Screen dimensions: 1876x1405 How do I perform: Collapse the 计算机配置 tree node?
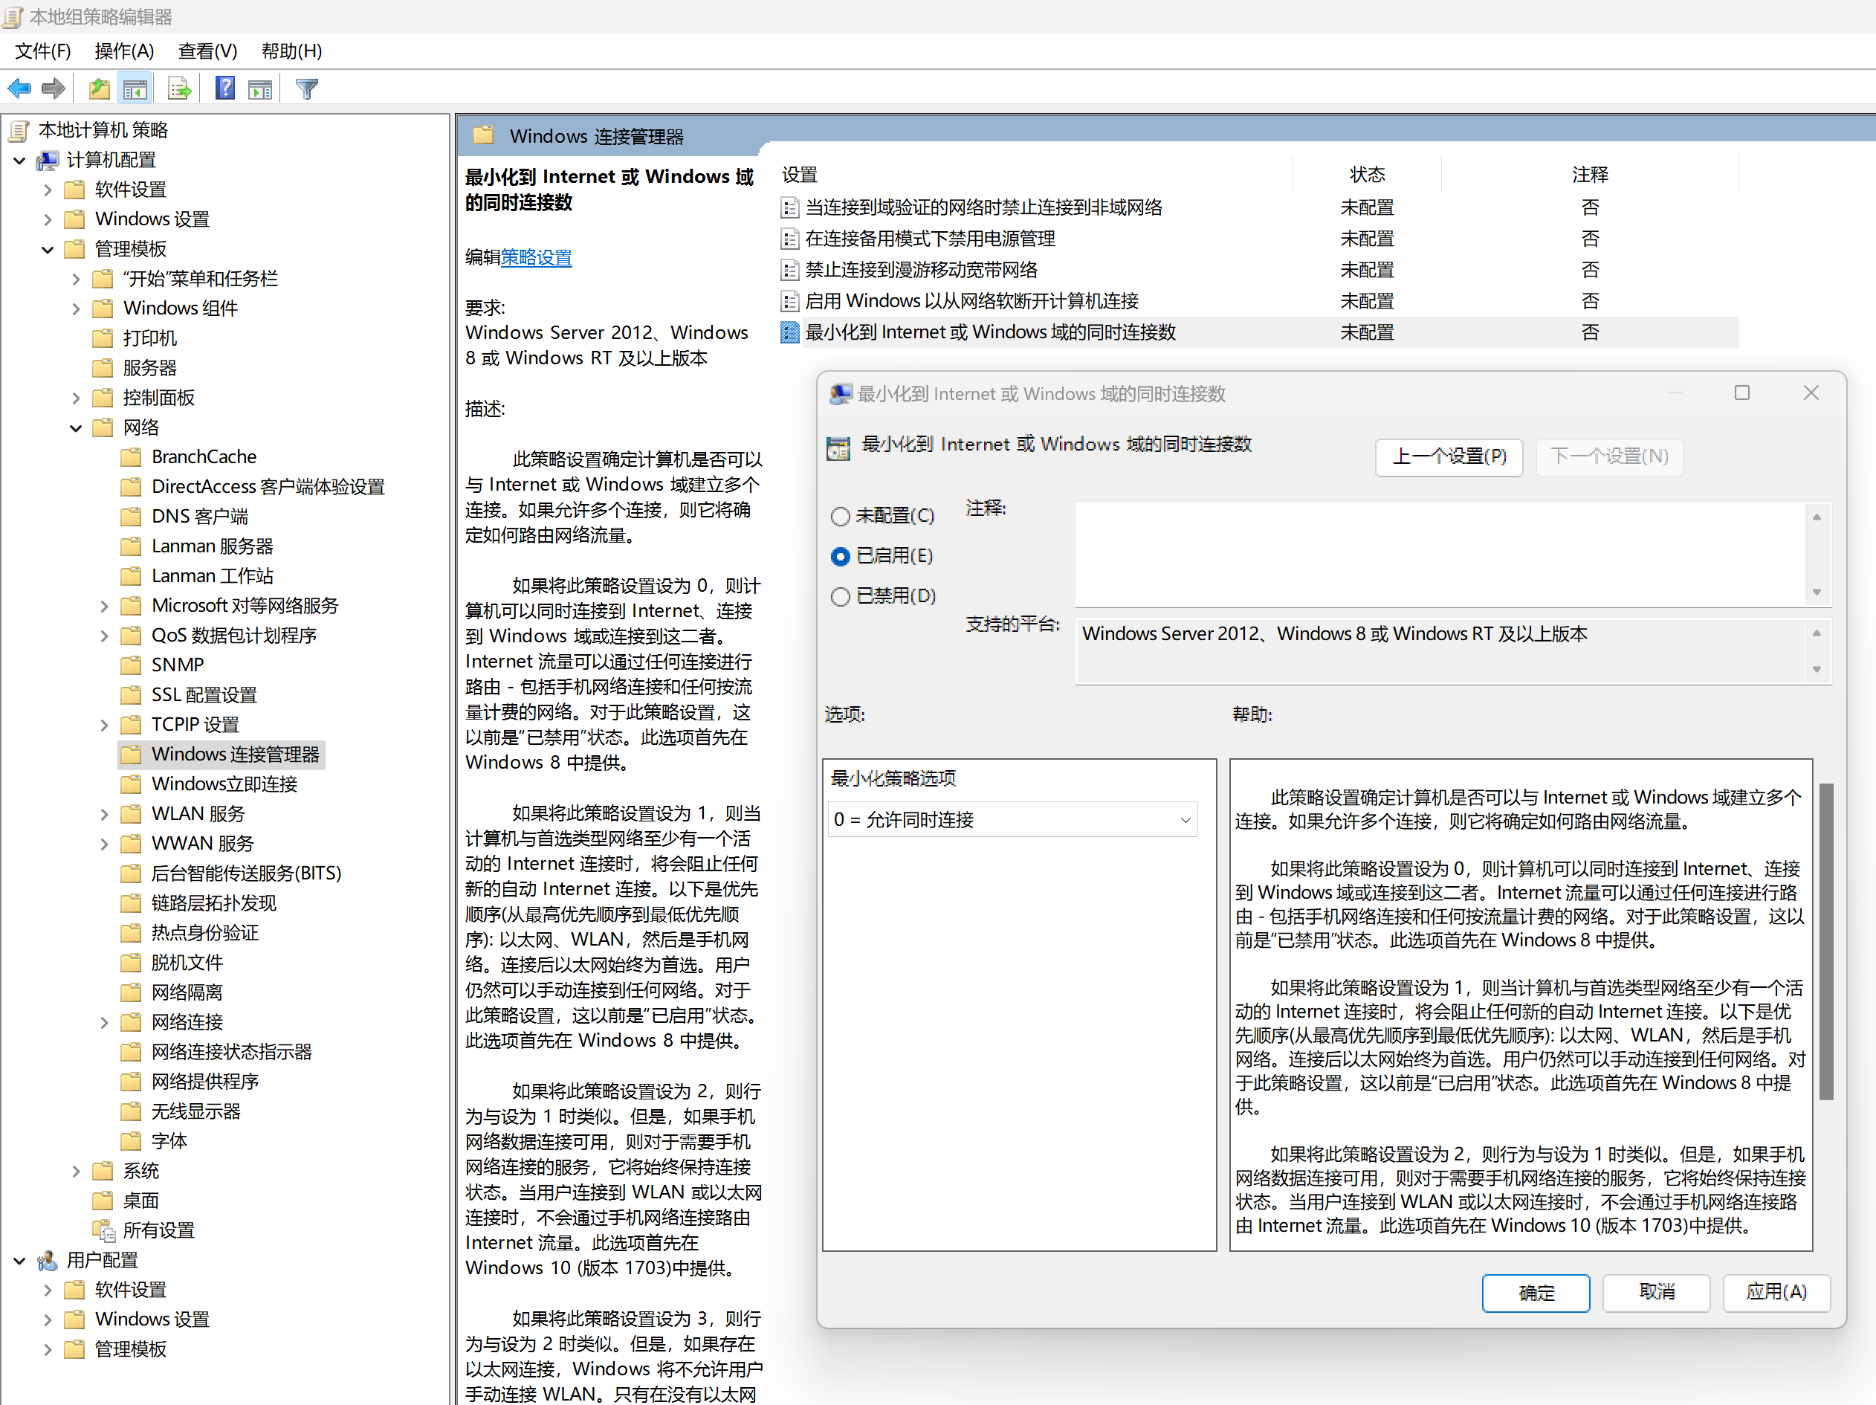(x=19, y=160)
